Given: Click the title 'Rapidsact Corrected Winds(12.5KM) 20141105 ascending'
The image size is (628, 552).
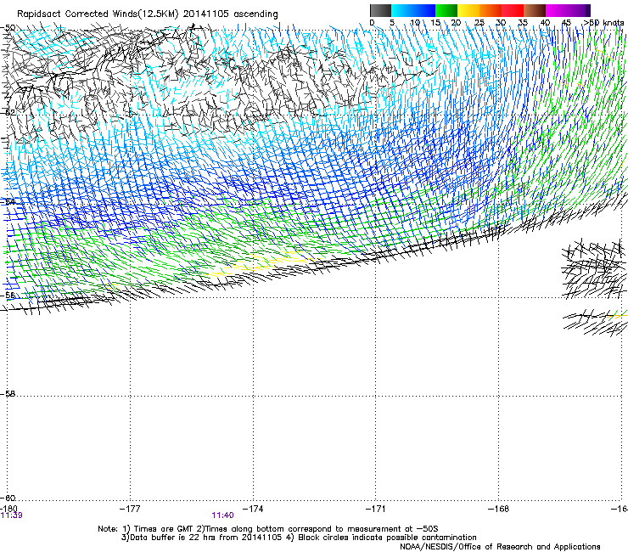Looking at the screenshot, I should pyautogui.click(x=148, y=14).
